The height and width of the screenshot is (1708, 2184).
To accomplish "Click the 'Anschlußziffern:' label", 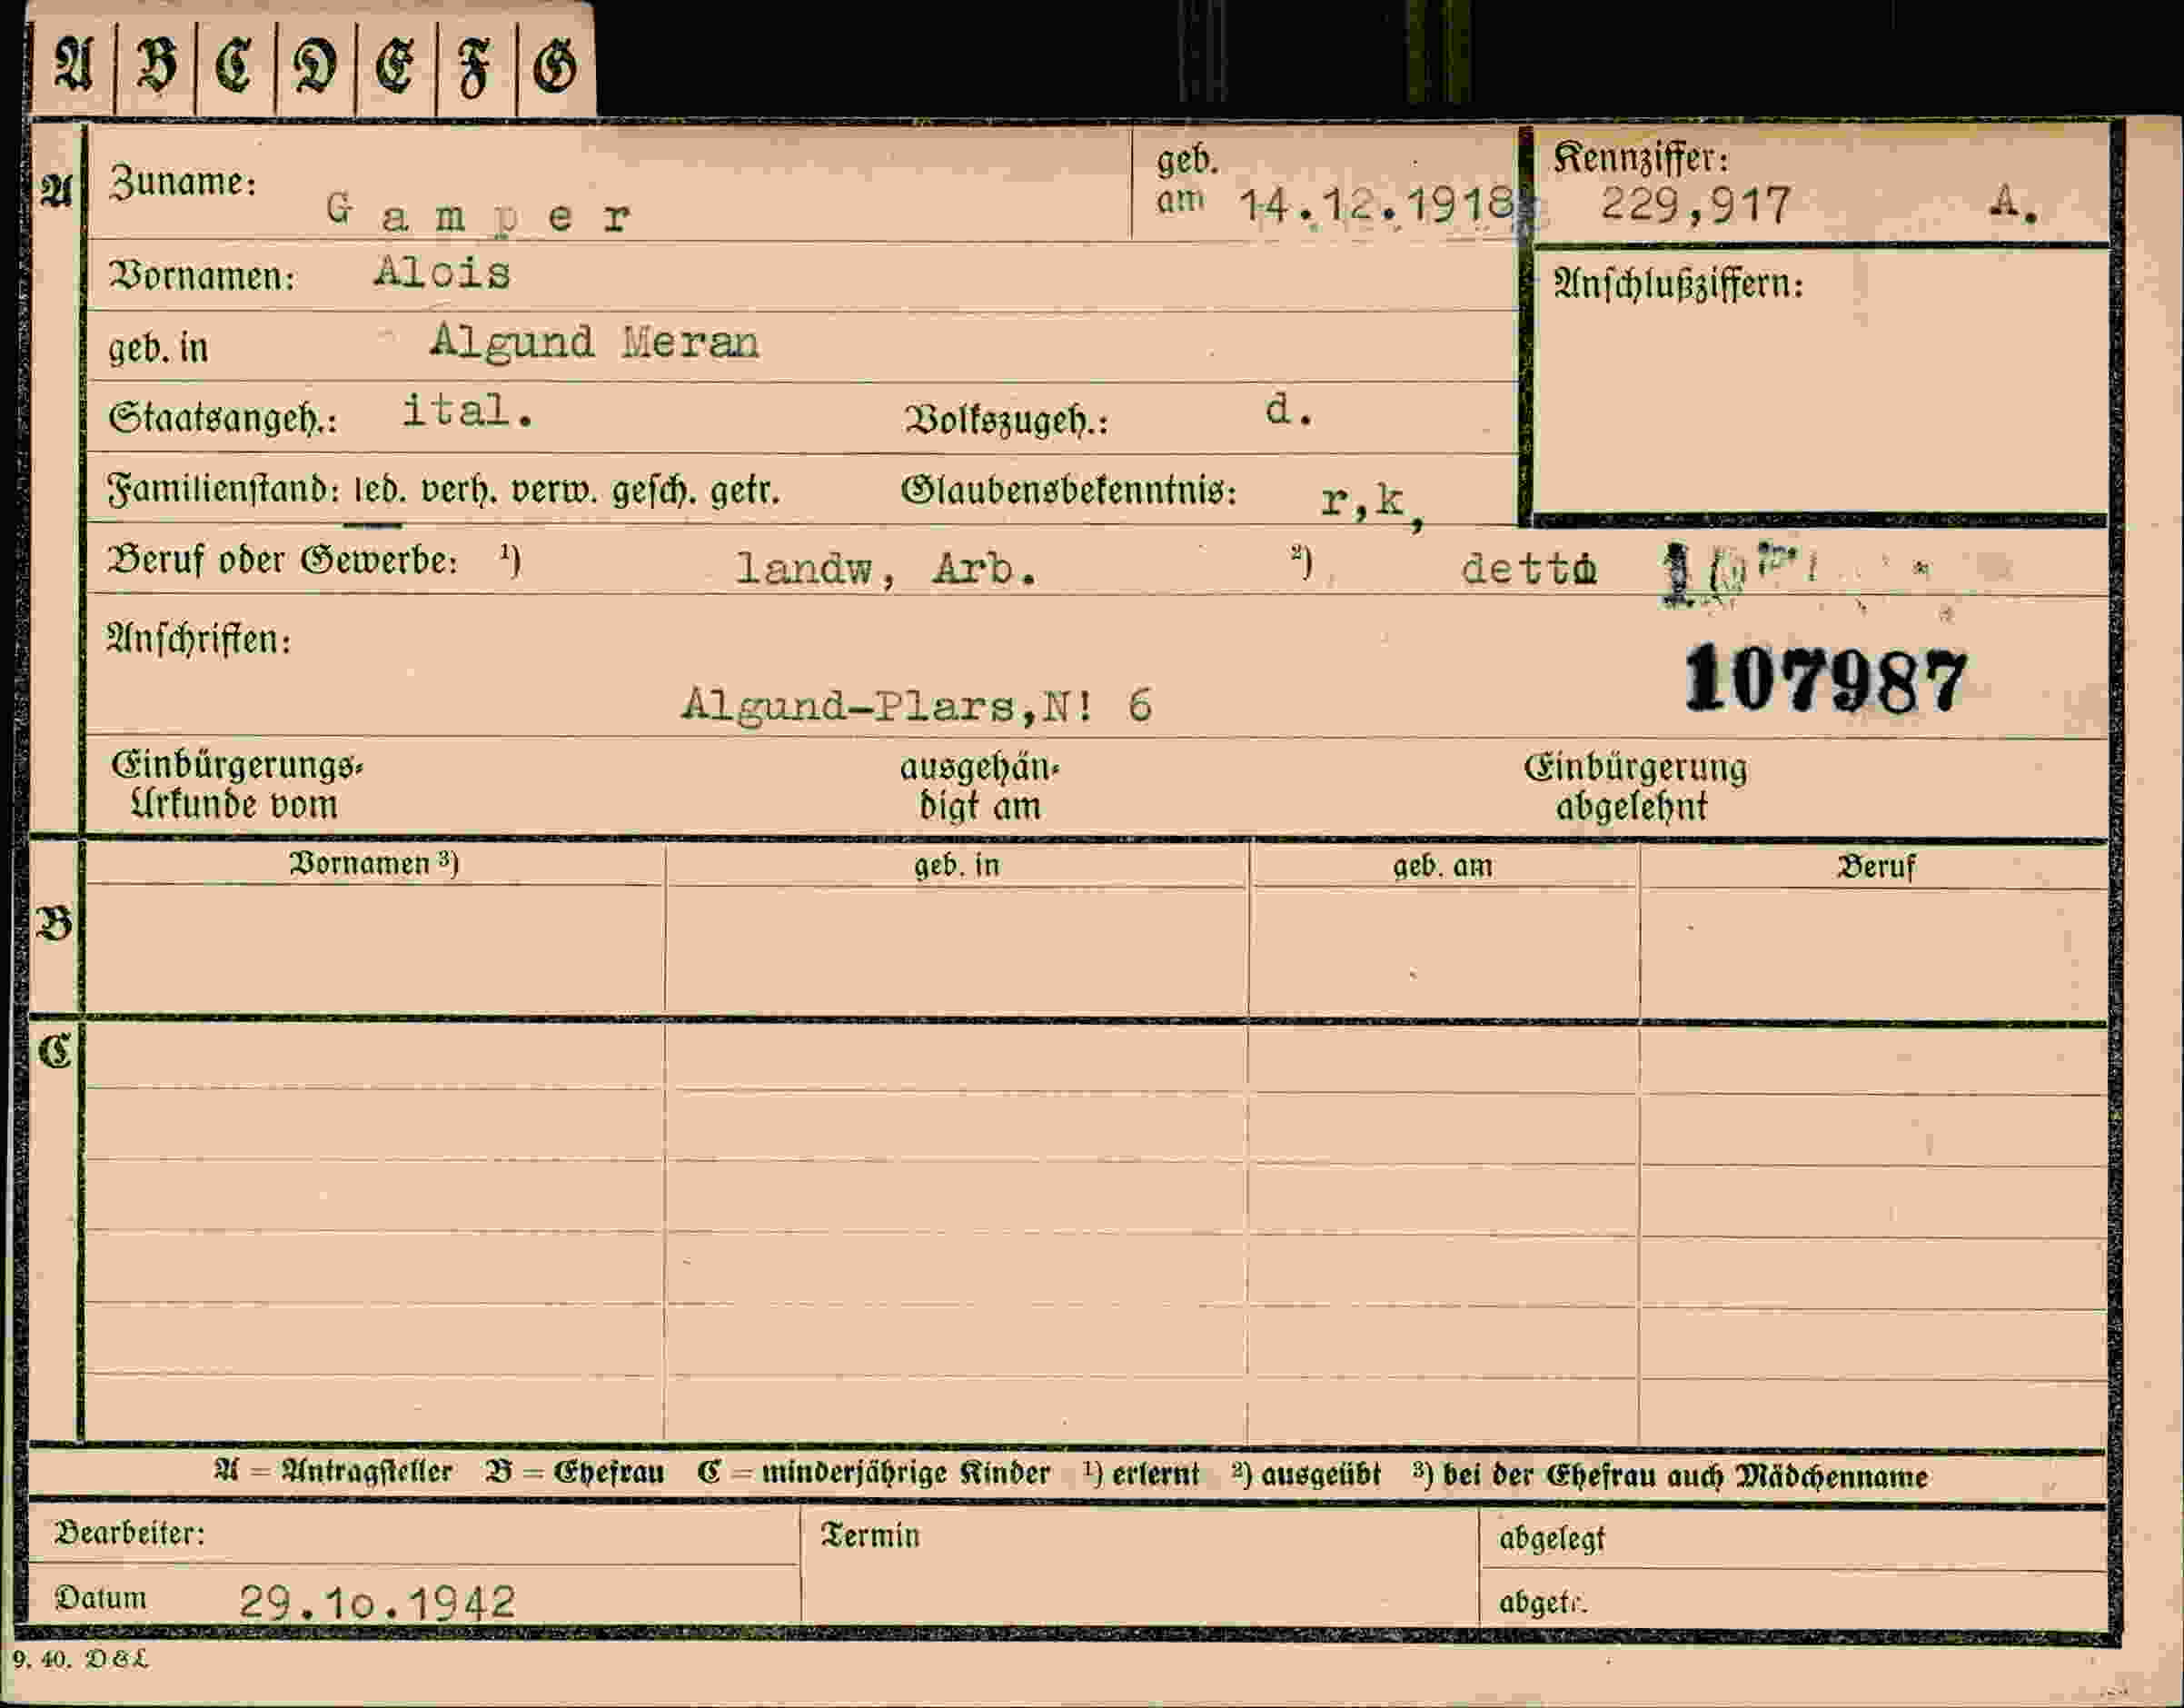I will click(x=1678, y=285).
